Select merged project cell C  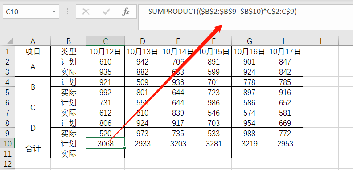[33, 108]
